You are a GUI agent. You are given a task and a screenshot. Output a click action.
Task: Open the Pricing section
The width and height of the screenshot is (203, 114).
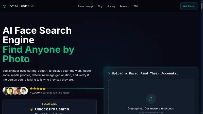coord(111,6)
